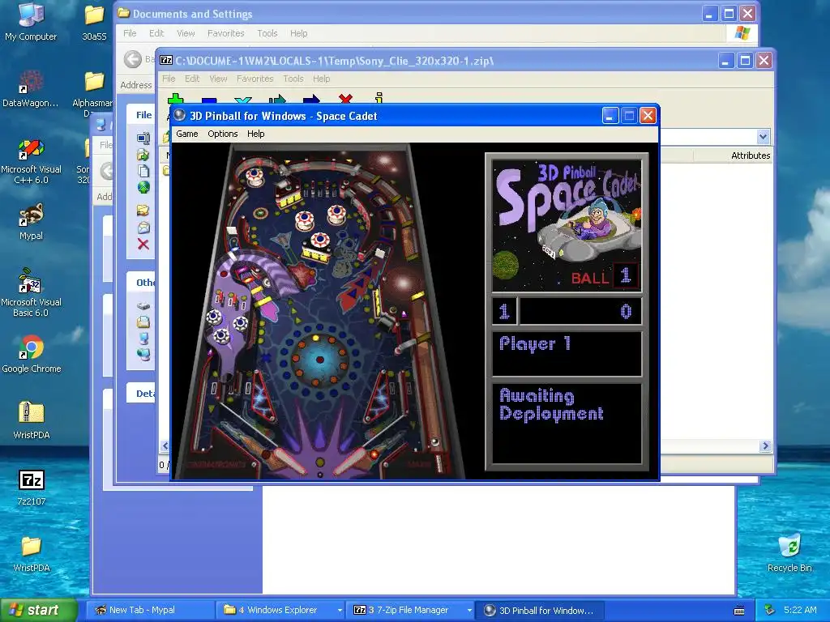
Task: Click the disk drive icon under Other Places
Action: (x=143, y=306)
